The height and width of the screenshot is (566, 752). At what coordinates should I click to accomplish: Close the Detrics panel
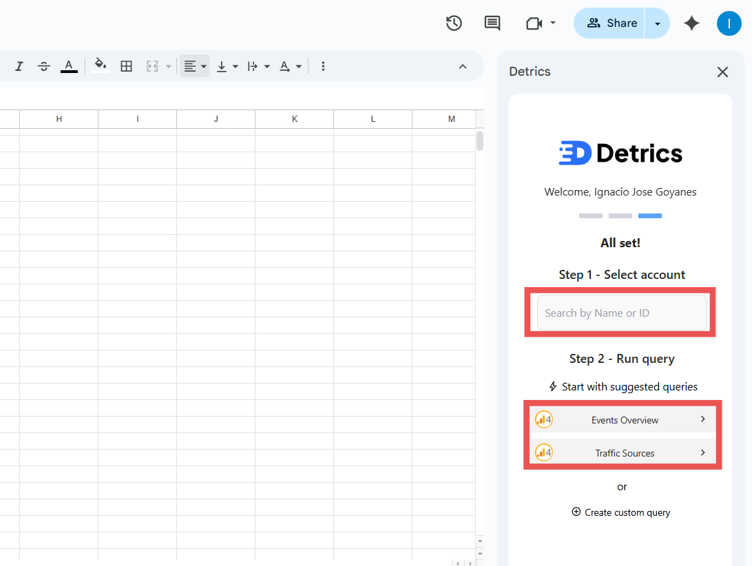[722, 72]
